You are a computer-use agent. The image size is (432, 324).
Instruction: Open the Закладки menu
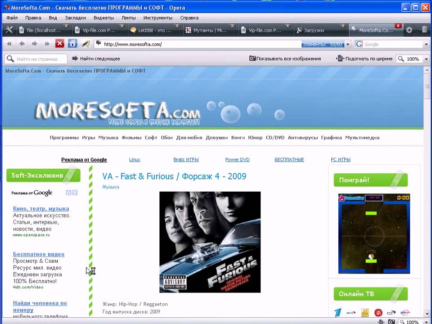click(x=76, y=18)
